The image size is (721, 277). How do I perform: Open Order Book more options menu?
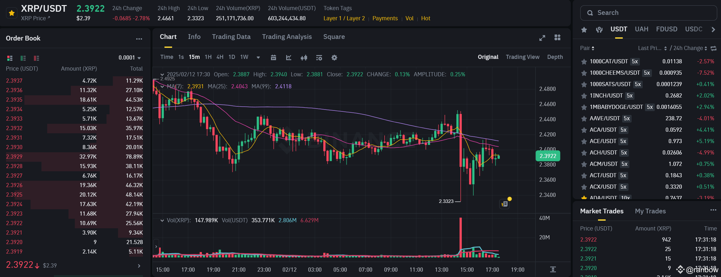pos(139,39)
